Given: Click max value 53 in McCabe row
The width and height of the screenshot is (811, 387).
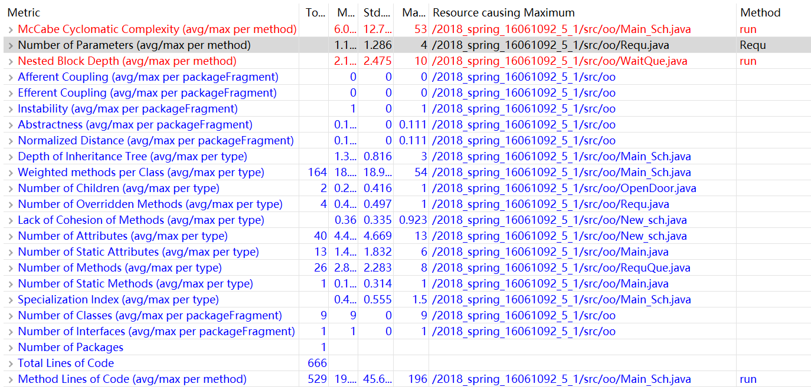Looking at the screenshot, I should coord(420,29).
